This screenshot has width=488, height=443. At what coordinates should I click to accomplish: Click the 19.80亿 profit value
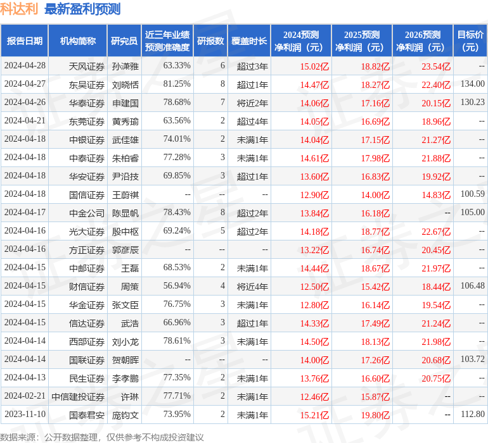(x=375, y=415)
